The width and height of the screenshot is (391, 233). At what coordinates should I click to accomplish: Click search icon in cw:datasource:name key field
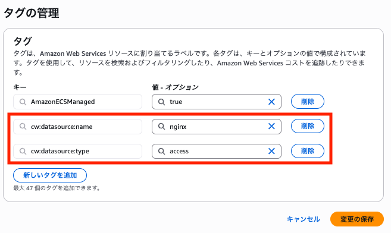tap(23, 127)
